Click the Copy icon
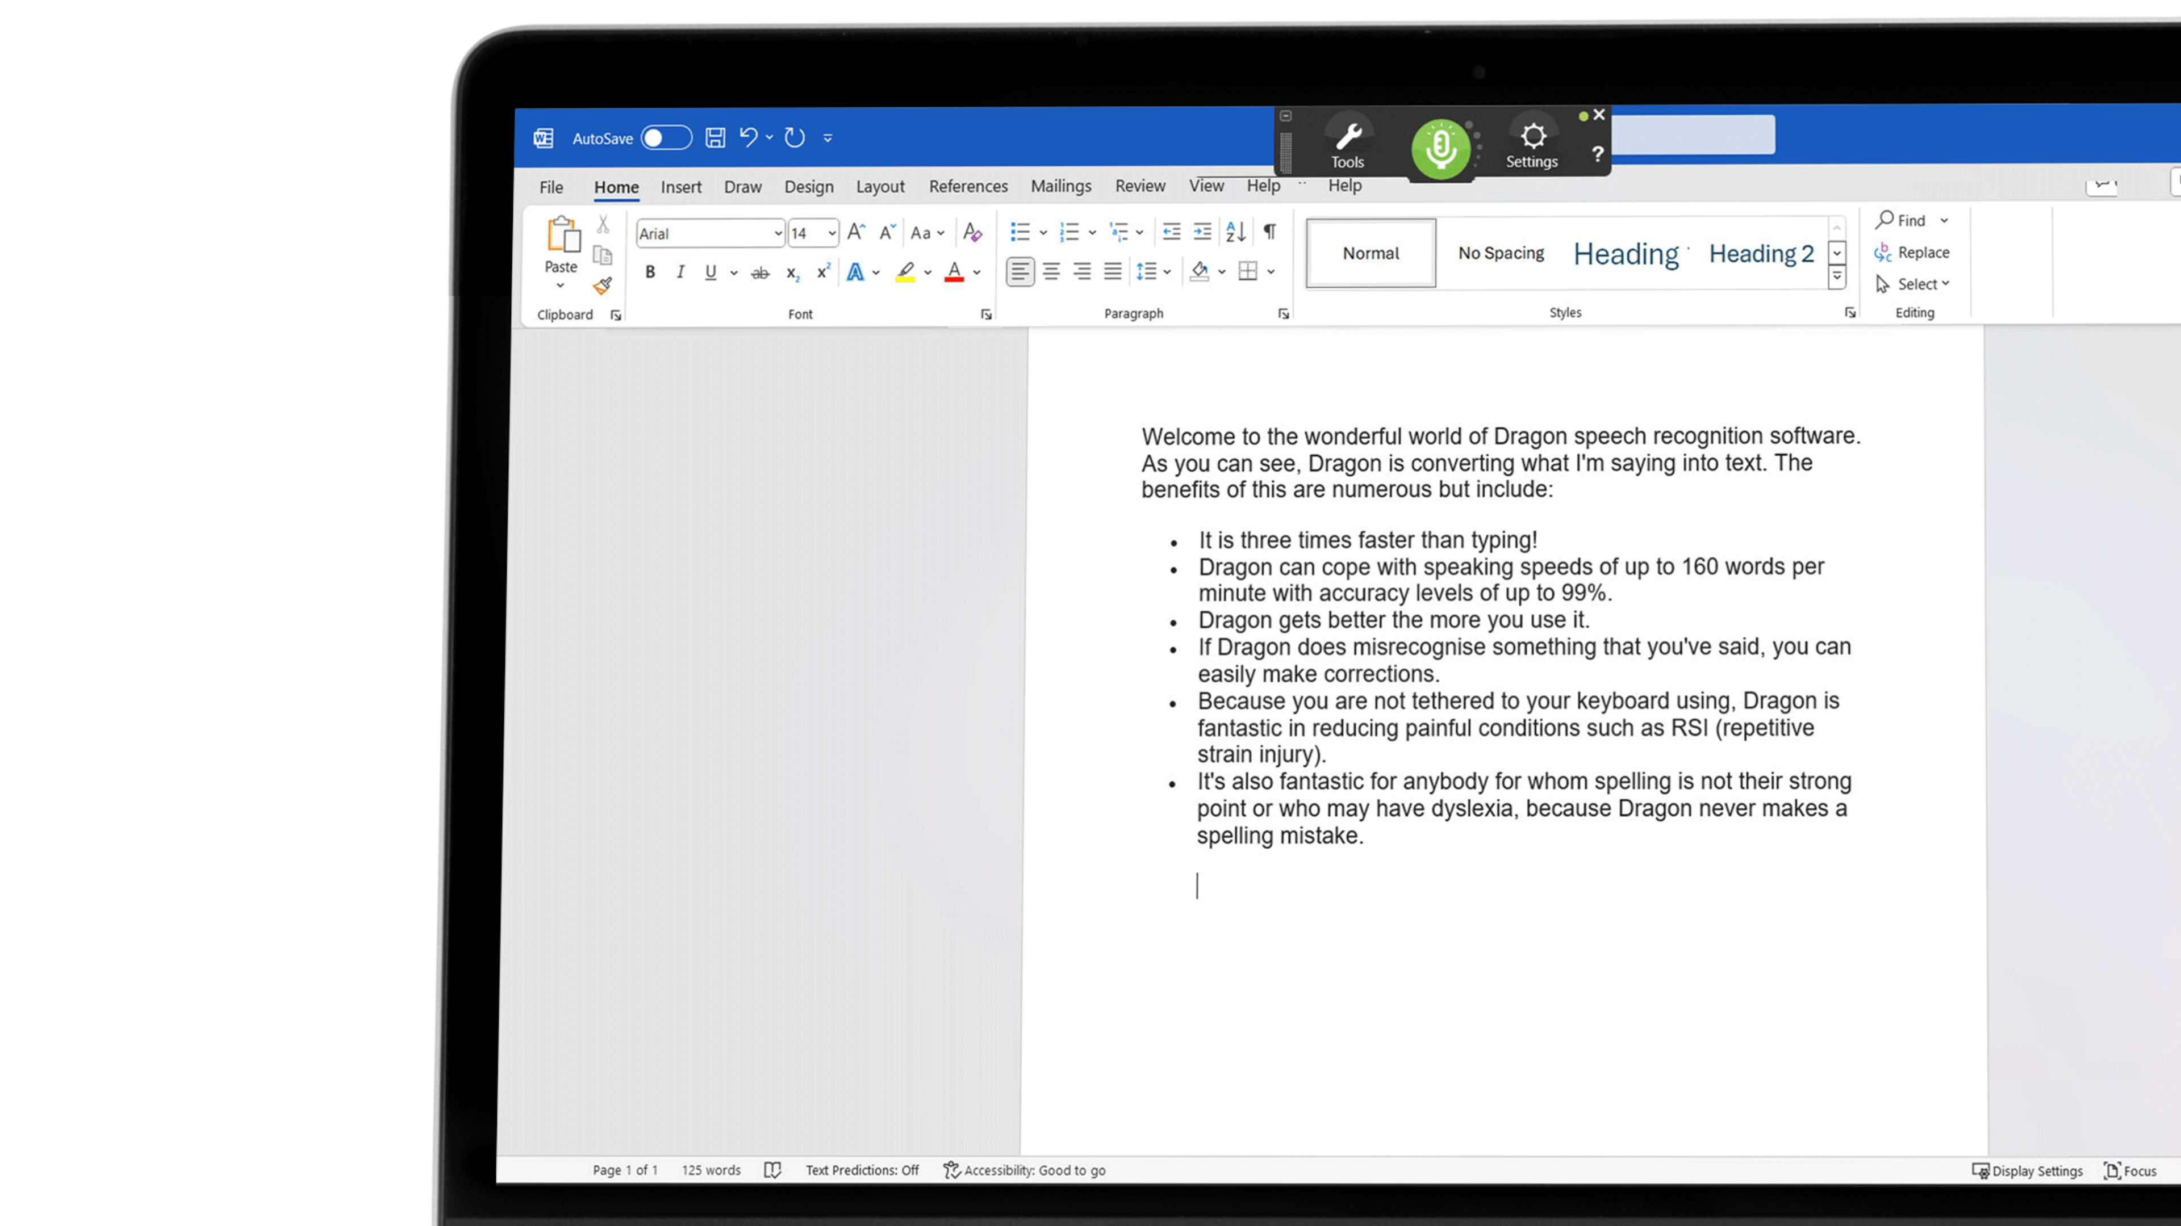Screen dimensions: 2181x1226 603,255
